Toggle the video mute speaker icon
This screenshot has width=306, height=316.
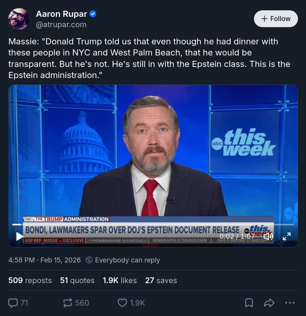(x=269, y=236)
